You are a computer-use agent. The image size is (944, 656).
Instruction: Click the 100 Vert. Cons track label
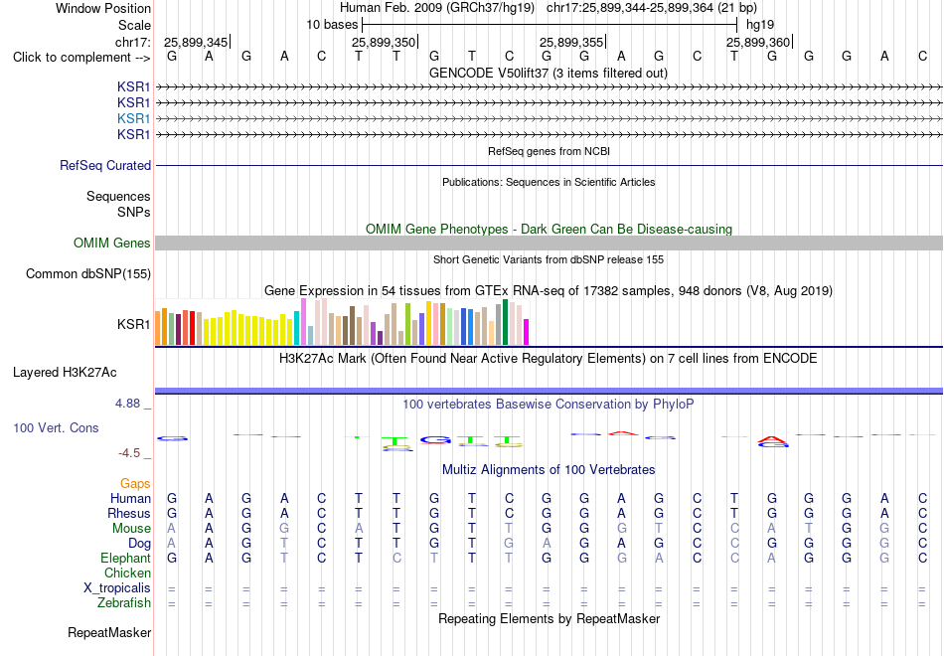click(56, 427)
